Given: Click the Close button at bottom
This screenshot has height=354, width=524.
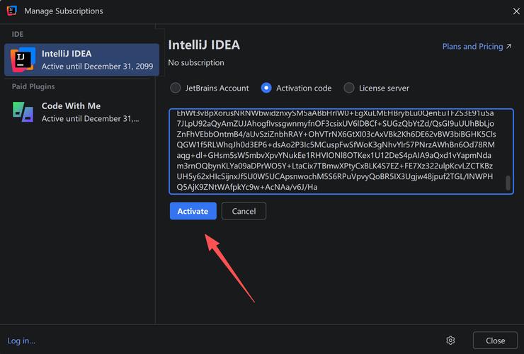Looking at the screenshot, I should 495,341.
